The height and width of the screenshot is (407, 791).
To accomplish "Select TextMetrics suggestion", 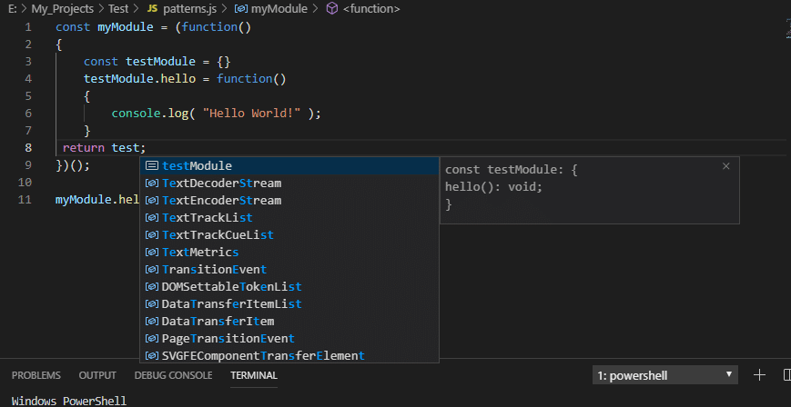I will [x=289, y=252].
